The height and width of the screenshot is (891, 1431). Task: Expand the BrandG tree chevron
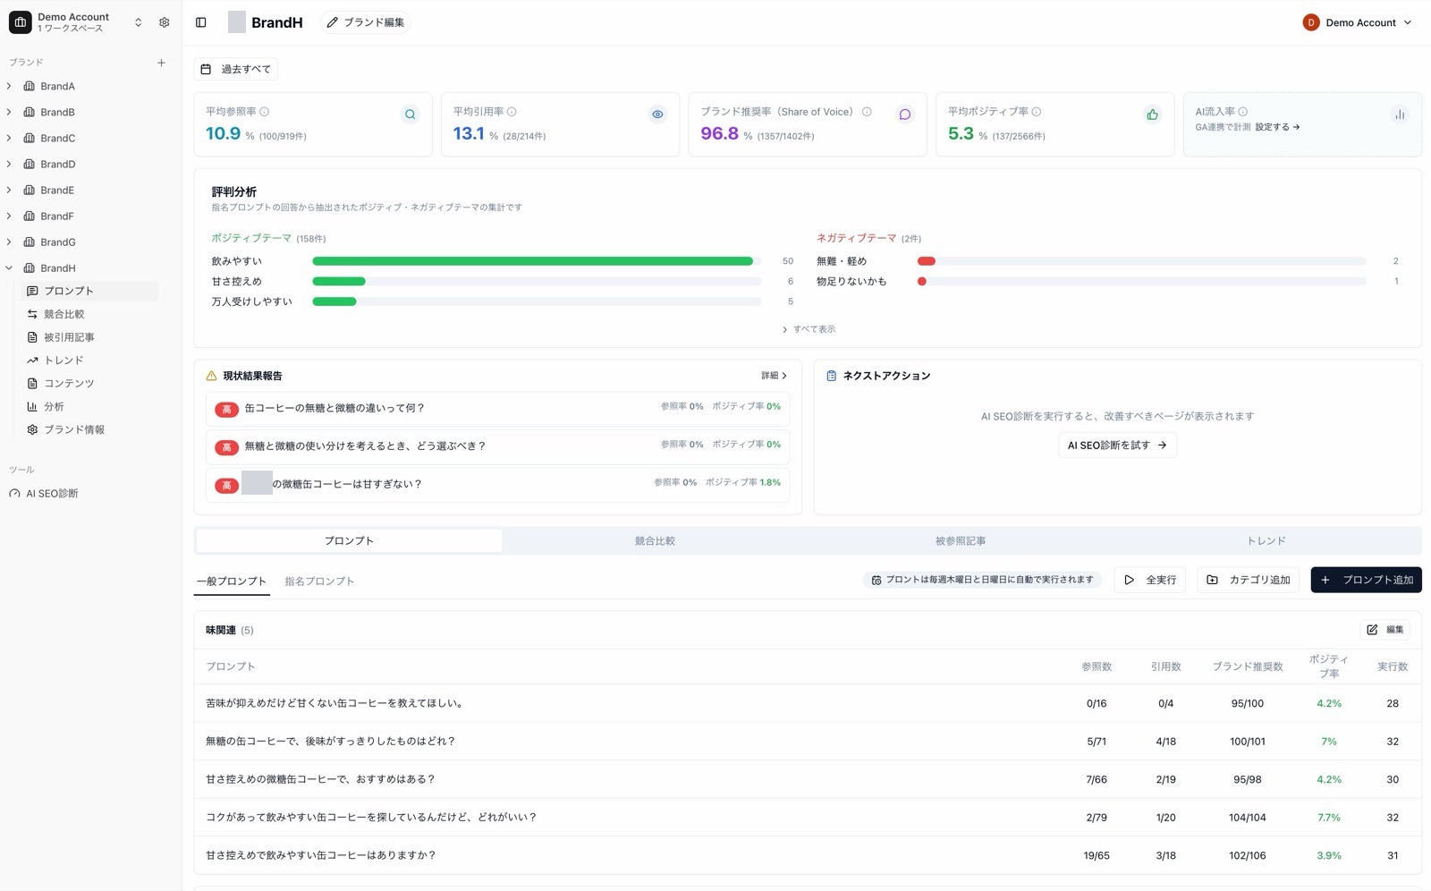tap(9, 242)
